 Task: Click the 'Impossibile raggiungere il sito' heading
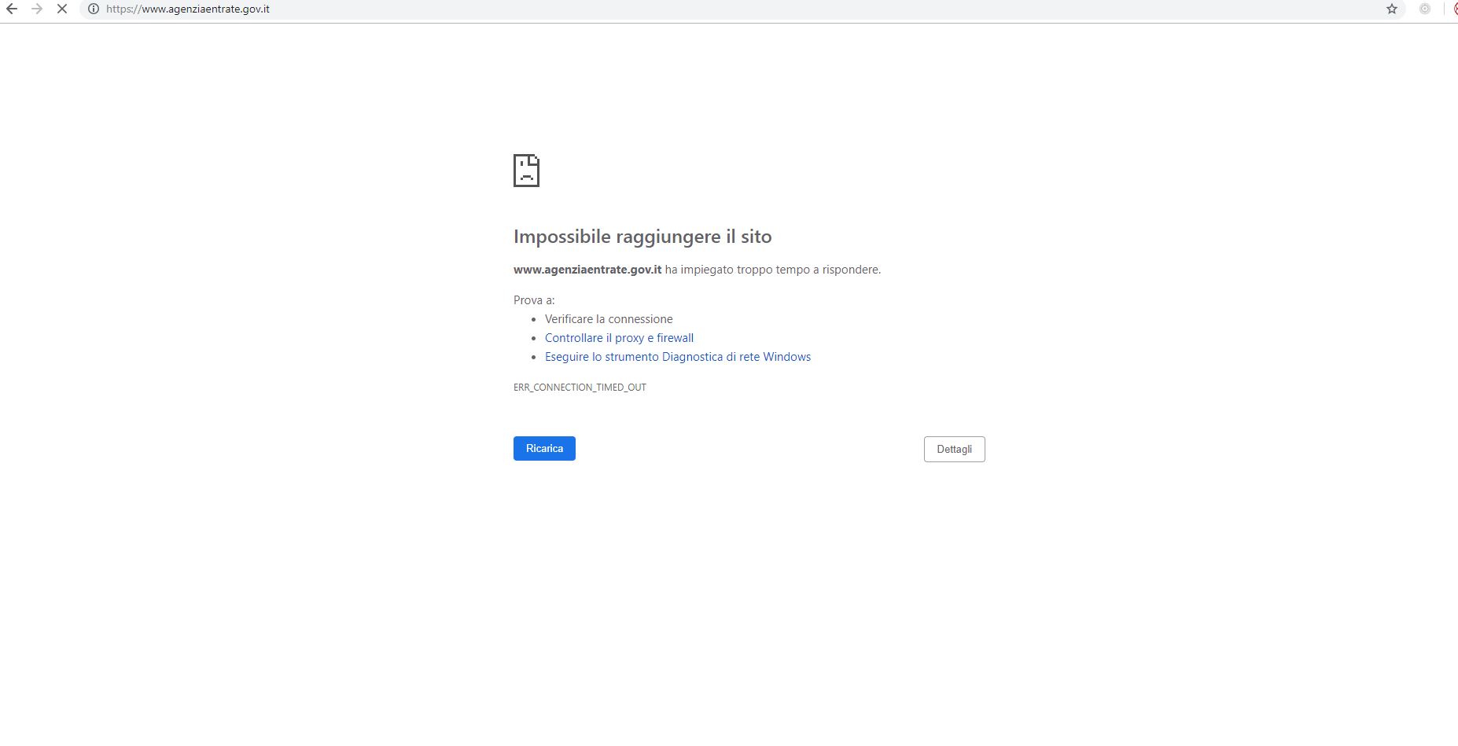(x=642, y=237)
